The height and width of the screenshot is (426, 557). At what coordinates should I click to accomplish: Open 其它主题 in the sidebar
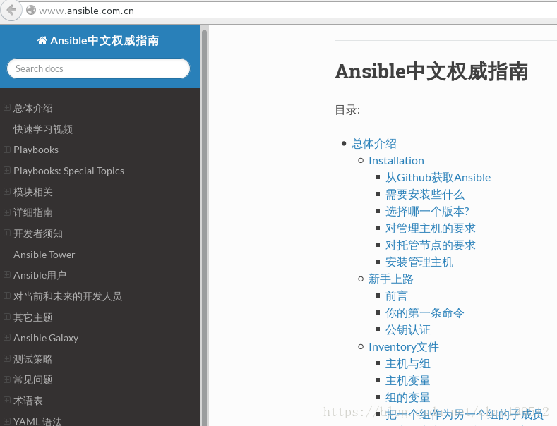click(x=33, y=317)
